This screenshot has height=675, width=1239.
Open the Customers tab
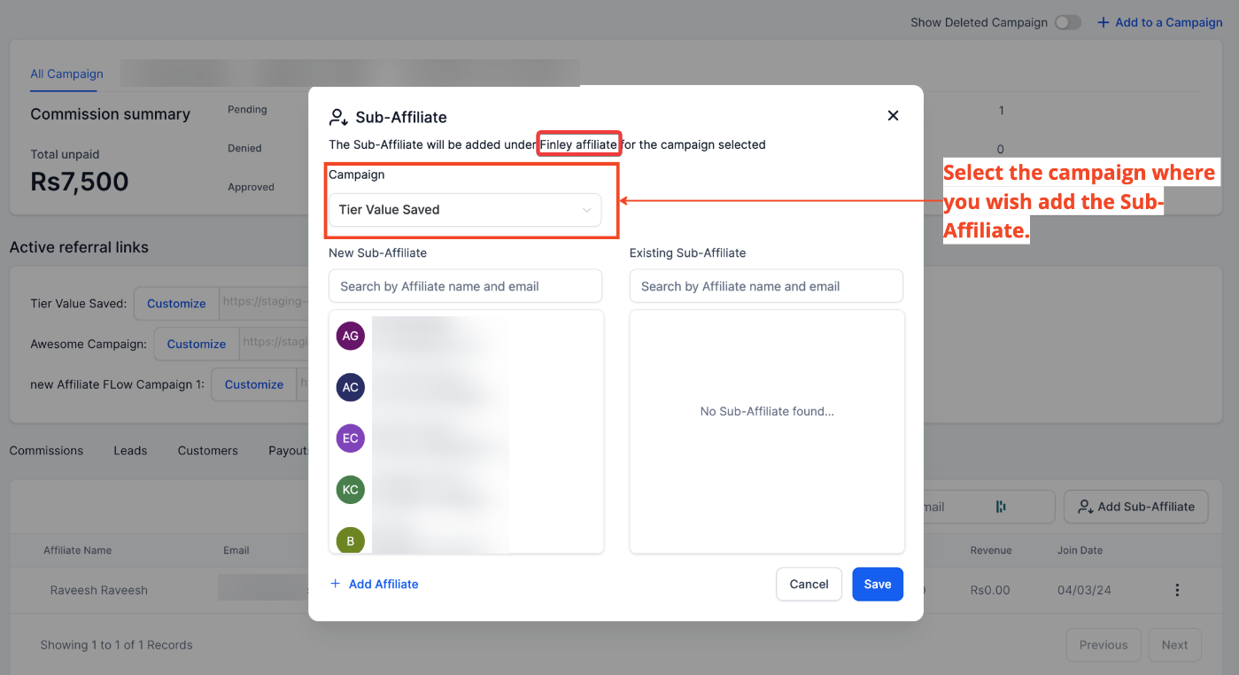point(207,450)
